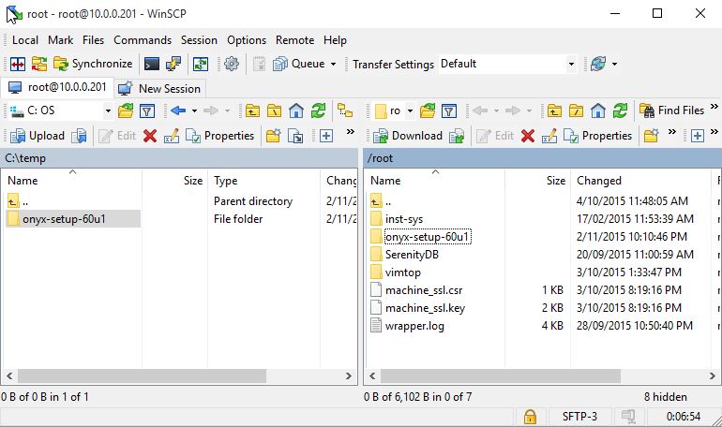
Task: Click the globe session icon
Action: (x=598, y=64)
